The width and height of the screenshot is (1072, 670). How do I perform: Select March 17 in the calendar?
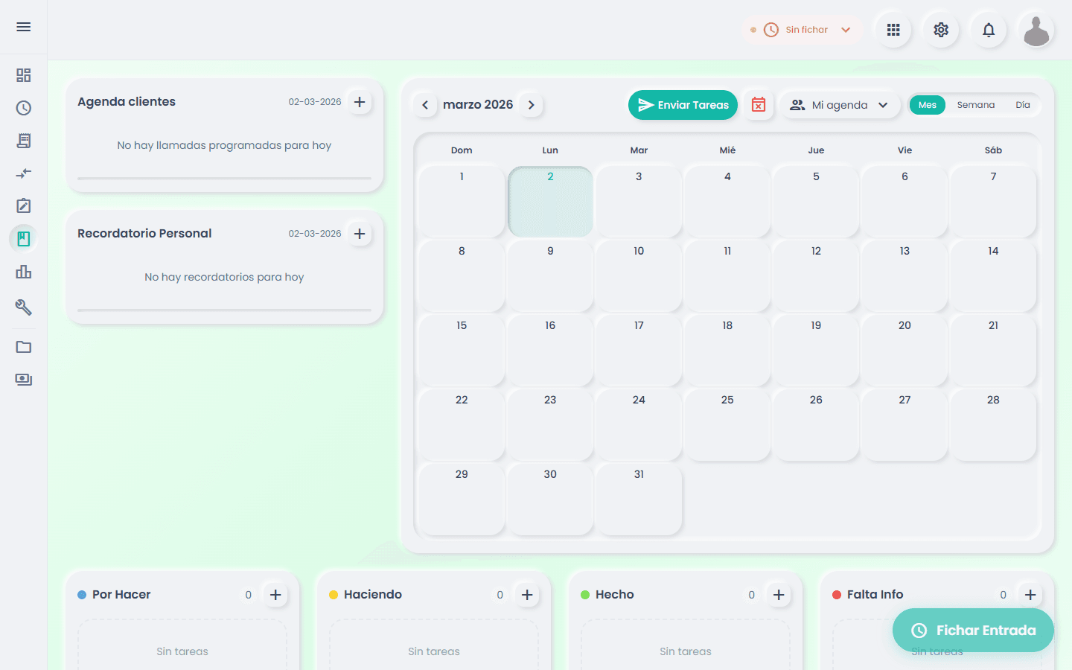(x=639, y=350)
